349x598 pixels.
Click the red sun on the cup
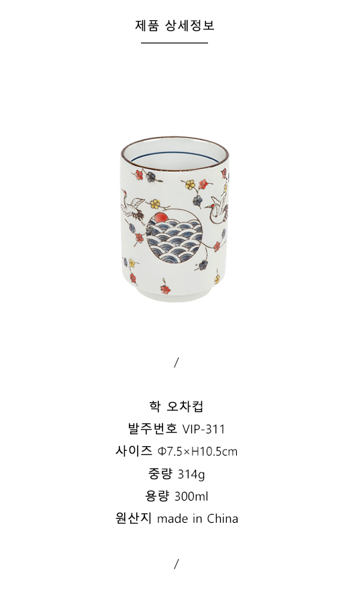point(160,218)
